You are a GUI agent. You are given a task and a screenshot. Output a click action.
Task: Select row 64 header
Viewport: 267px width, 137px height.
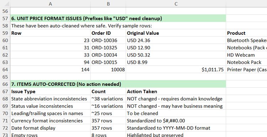[x=5, y=70]
